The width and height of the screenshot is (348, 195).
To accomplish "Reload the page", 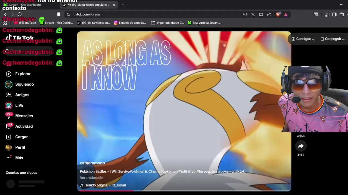I will [20, 14].
